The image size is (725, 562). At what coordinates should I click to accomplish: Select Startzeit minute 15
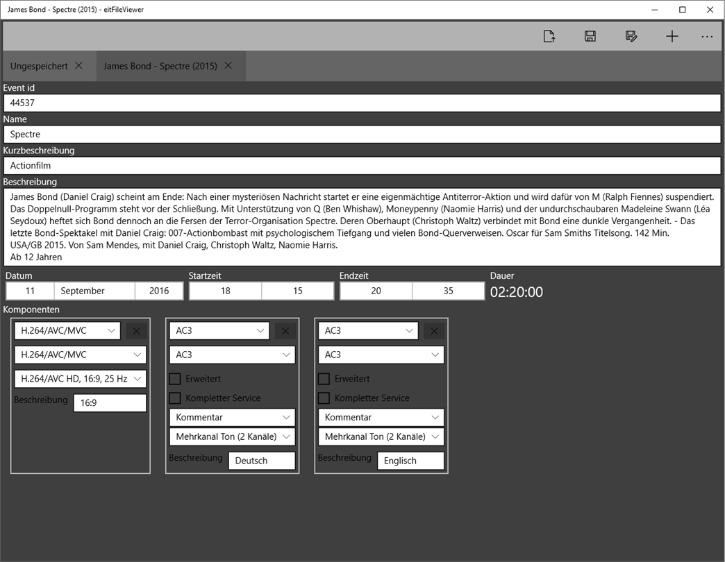coord(298,291)
